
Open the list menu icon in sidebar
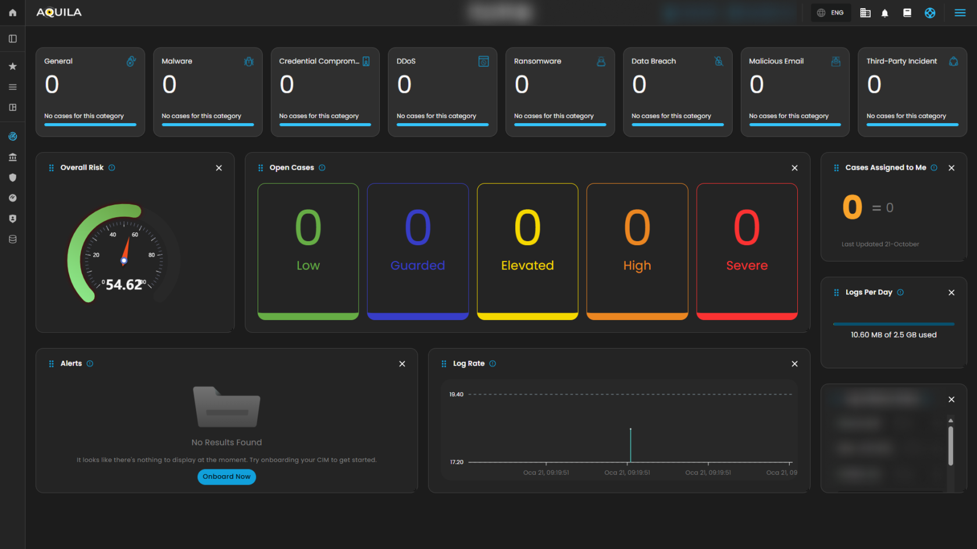point(12,87)
